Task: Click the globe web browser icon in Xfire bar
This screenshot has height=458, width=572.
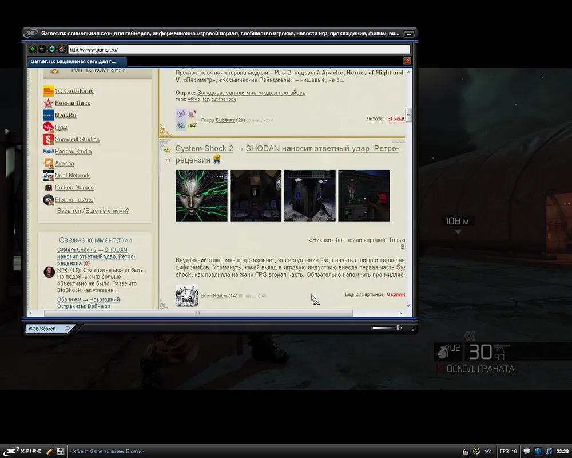Action: coord(538,451)
